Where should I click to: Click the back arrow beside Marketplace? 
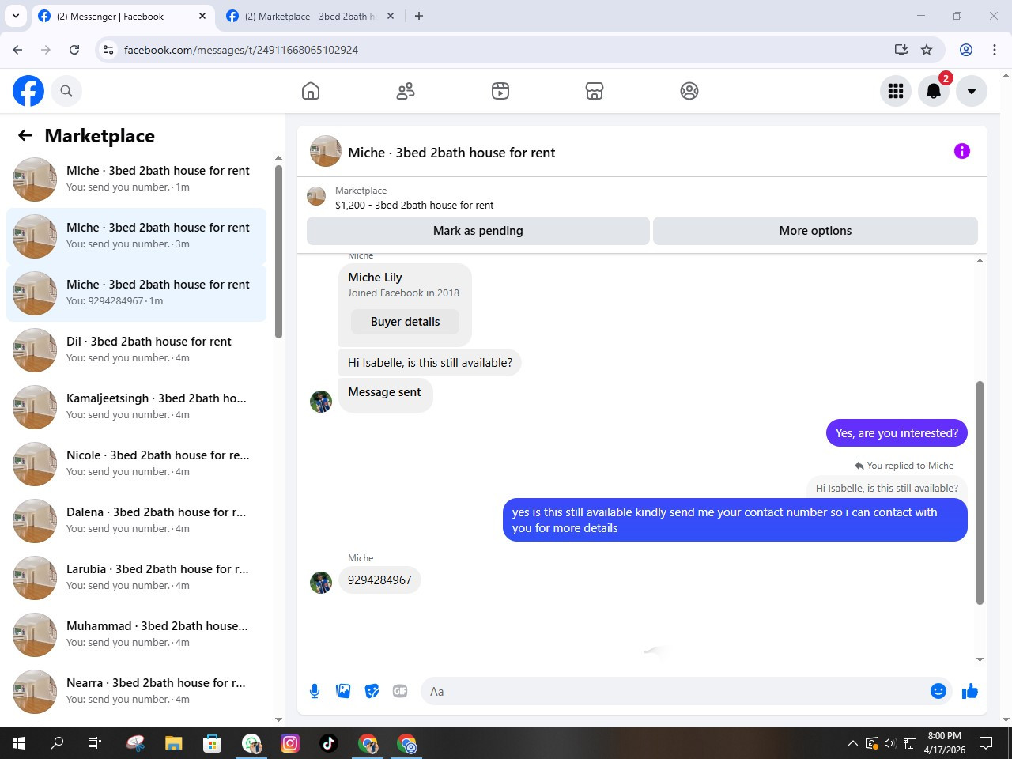pos(25,135)
